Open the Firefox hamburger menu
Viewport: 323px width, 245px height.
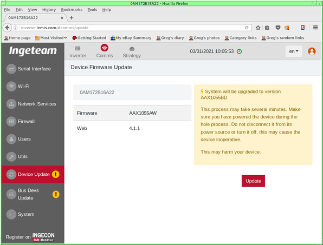[315, 28]
